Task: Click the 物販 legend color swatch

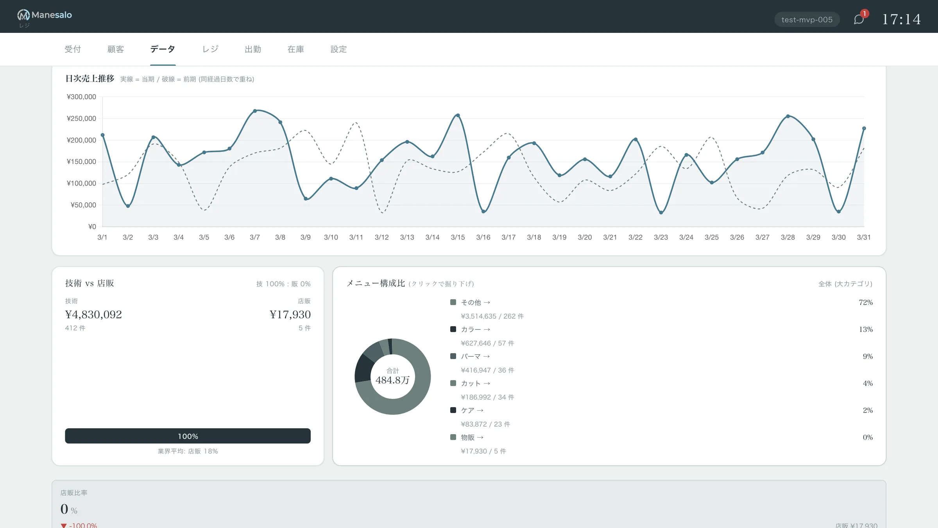Action: (x=453, y=437)
